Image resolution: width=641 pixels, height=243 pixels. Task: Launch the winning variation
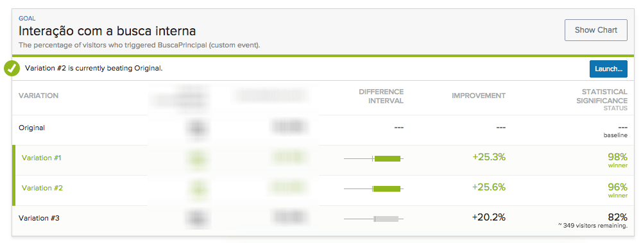(608, 69)
